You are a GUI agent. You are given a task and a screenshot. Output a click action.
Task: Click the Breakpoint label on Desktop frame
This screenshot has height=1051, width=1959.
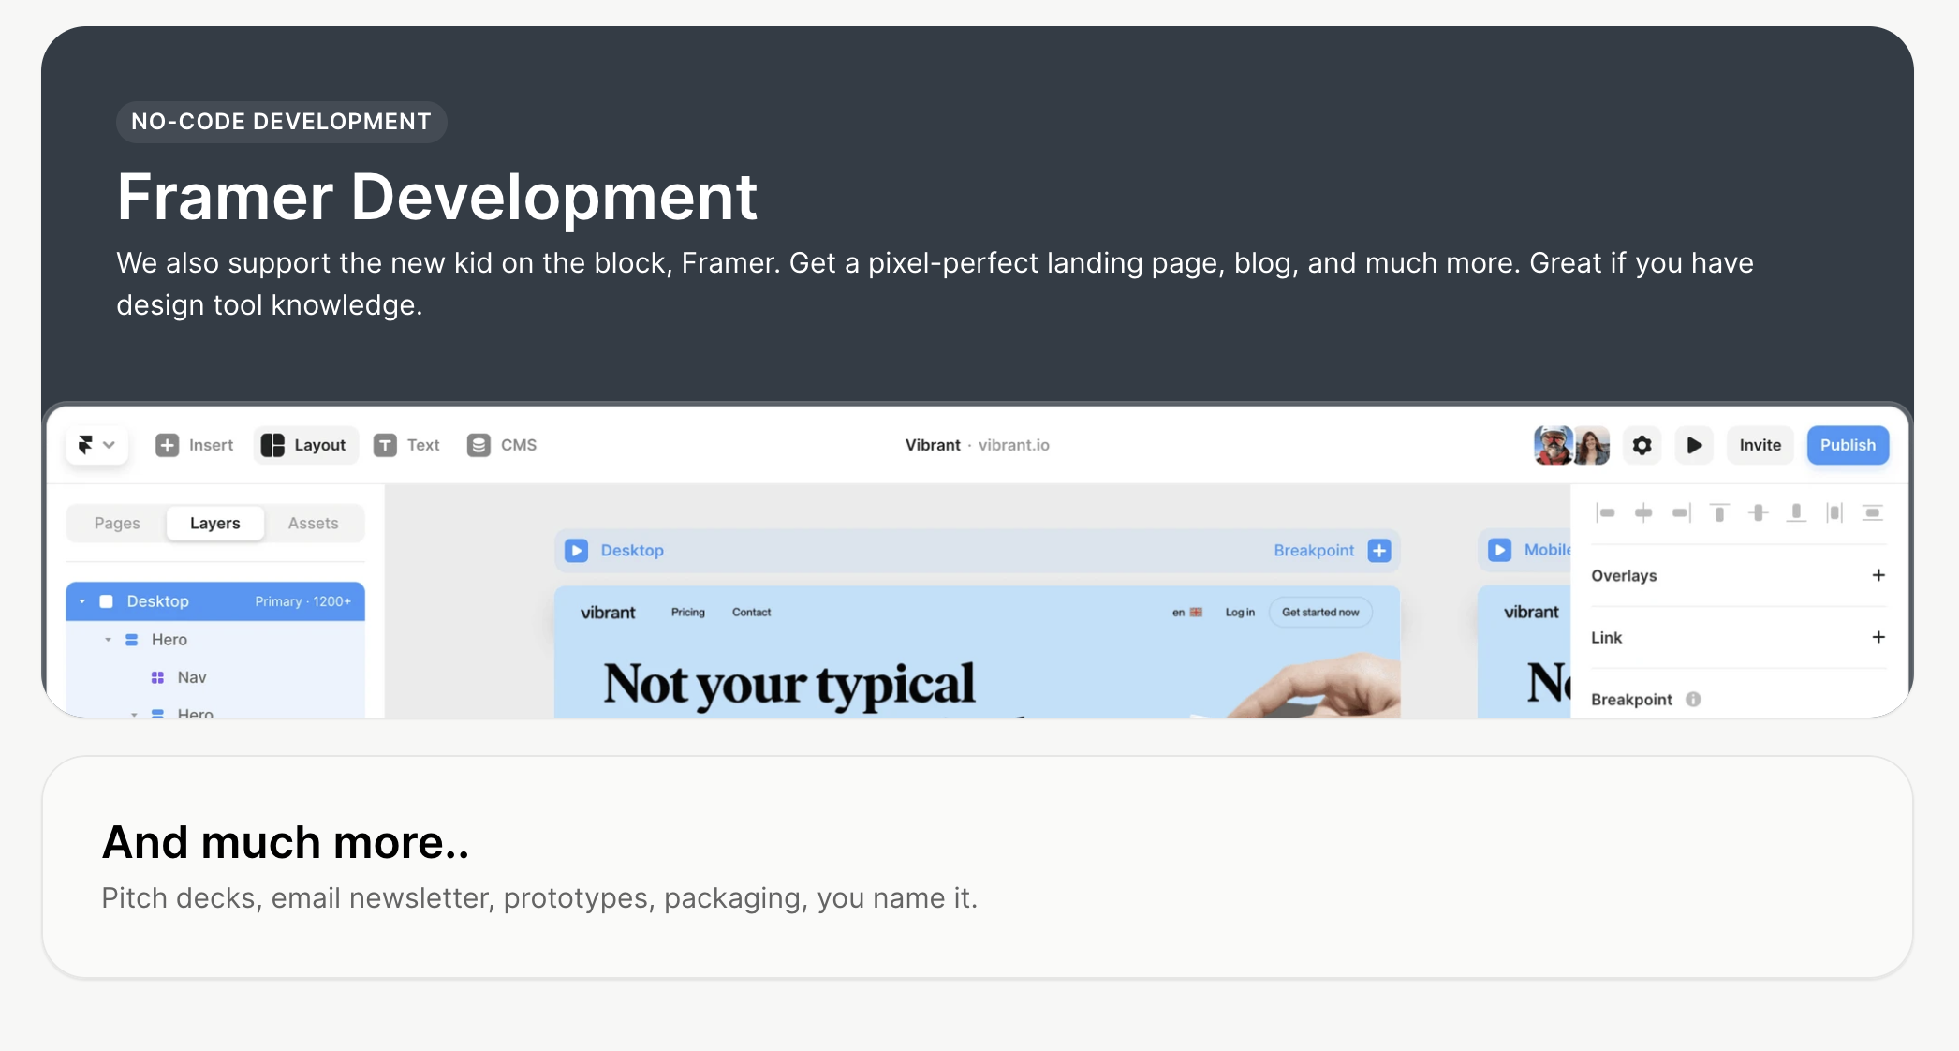click(x=1314, y=551)
